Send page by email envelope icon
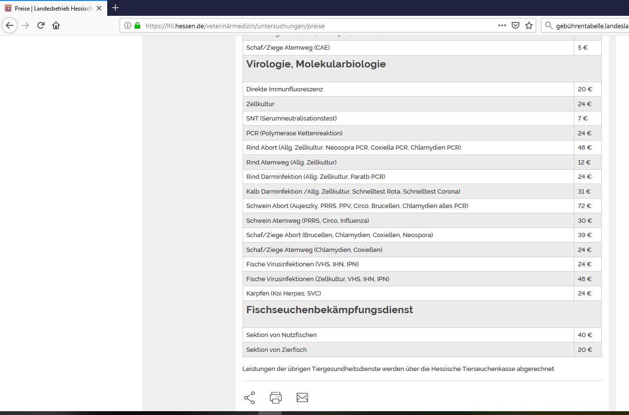Viewport: 629px width, 415px height. (x=302, y=398)
